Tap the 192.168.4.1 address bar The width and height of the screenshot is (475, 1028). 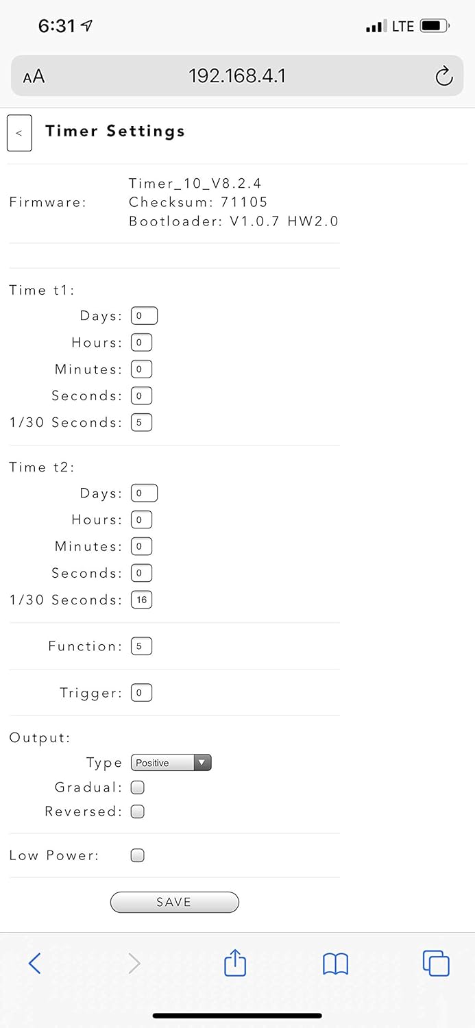[237, 76]
